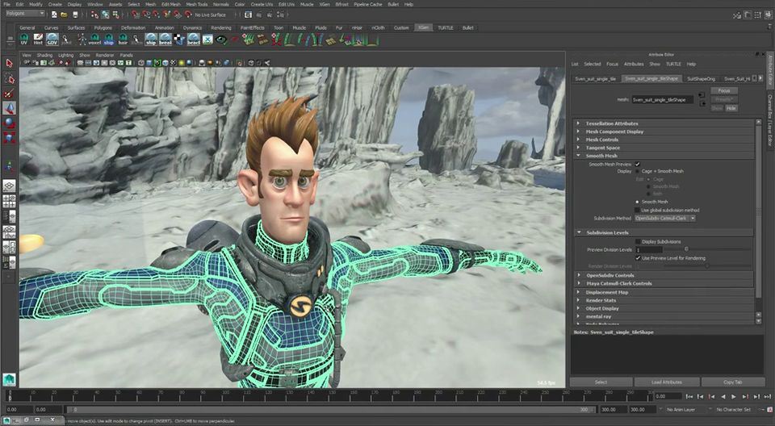The width and height of the screenshot is (775, 426).
Task: Expand the Displacement Map section
Action: [601, 292]
